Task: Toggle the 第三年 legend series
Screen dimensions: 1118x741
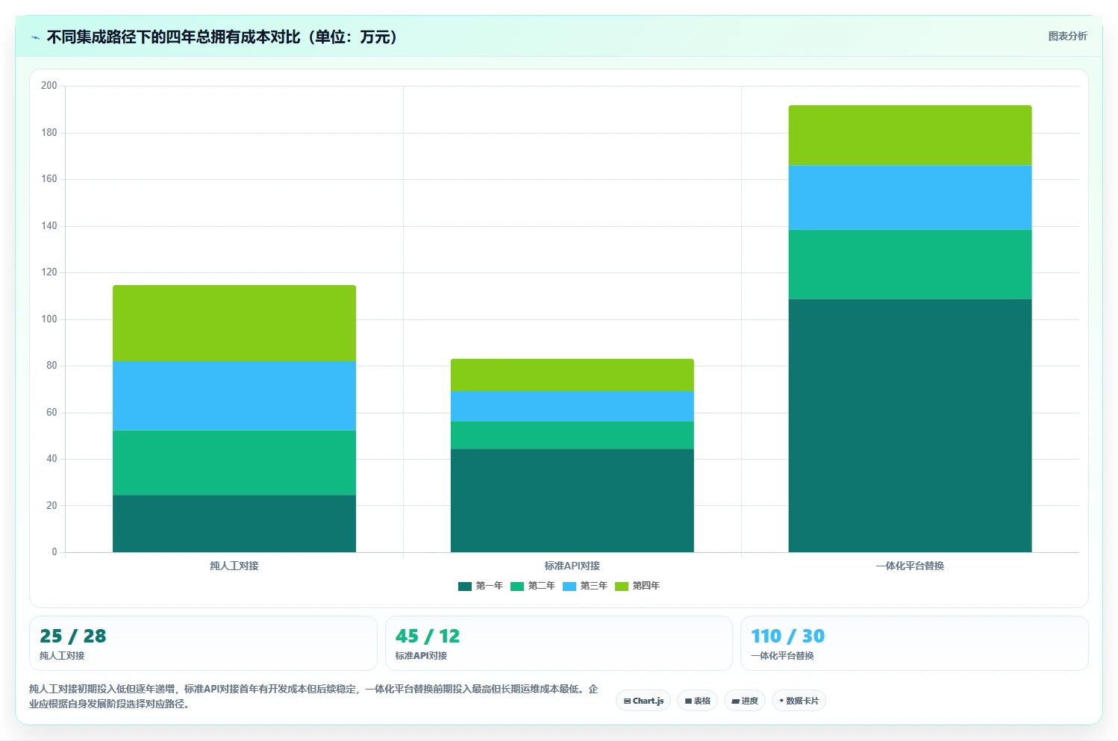Action: click(585, 586)
